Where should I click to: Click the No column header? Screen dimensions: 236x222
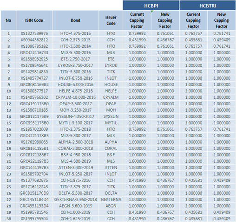coord(8,20)
